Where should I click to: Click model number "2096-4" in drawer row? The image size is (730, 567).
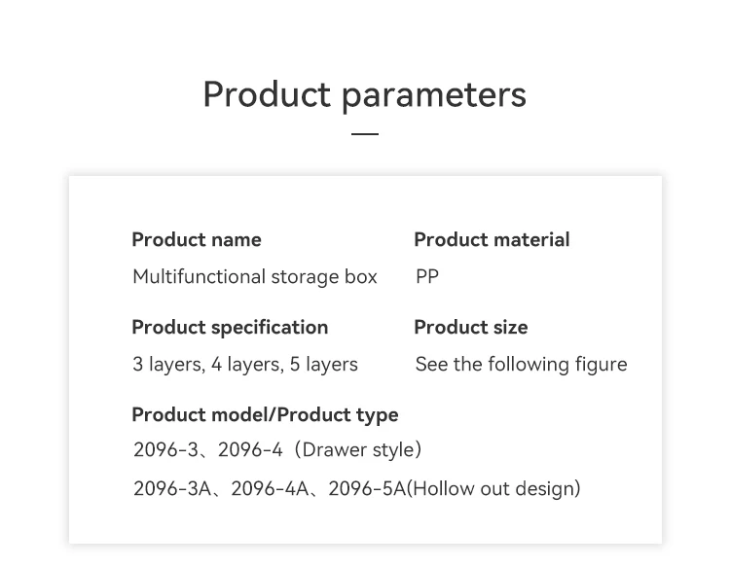[x=250, y=450]
